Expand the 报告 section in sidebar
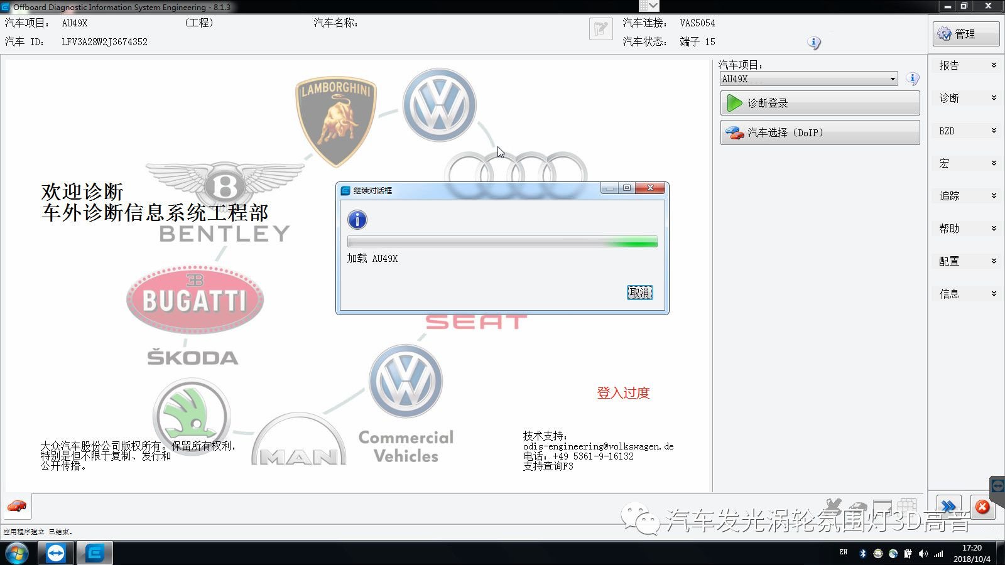Viewport: 1005px width, 565px height. click(967, 65)
